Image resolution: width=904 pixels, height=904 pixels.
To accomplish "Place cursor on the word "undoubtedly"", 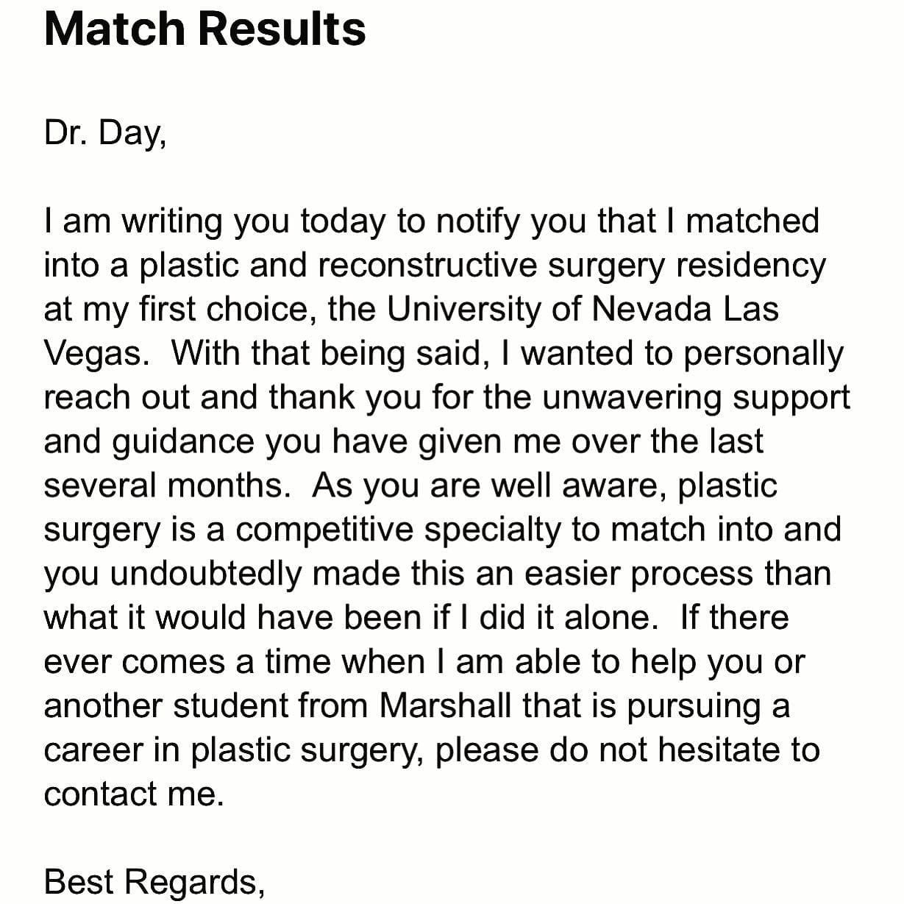I will pyautogui.click(x=207, y=574).
